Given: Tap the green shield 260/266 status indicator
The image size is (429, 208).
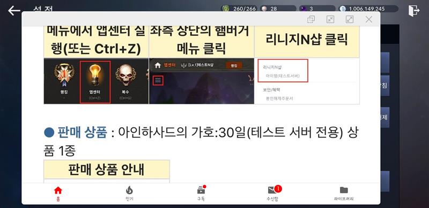Looking at the screenshot, I should (239, 9).
